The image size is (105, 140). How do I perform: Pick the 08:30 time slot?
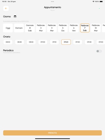pyautogui.click(x=8, y=42)
